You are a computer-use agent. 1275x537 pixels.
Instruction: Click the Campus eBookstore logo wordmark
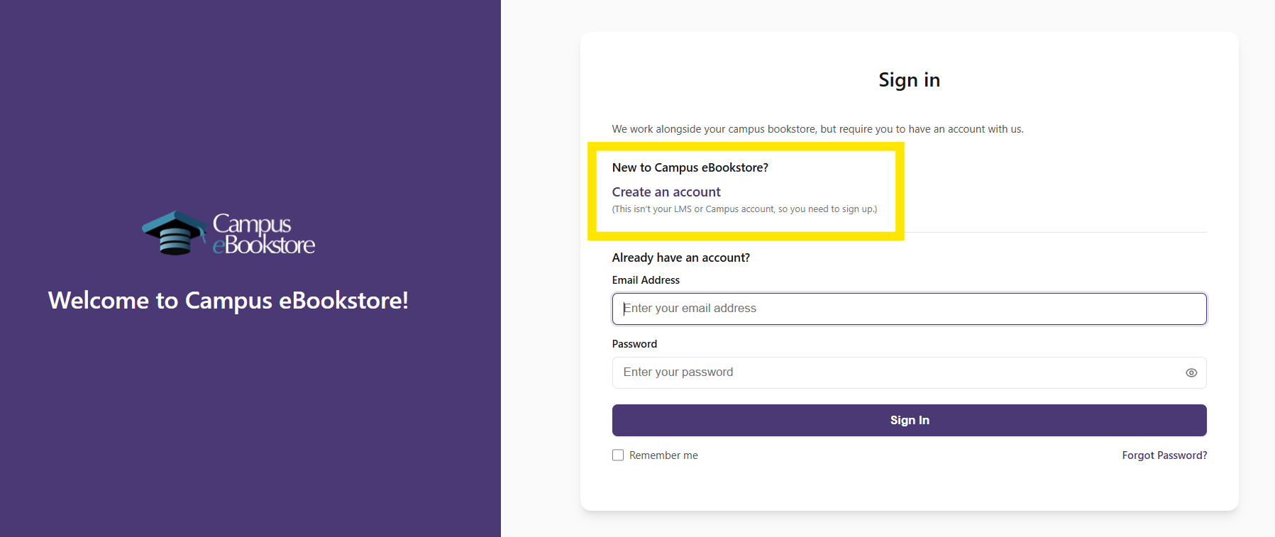pyautogui.click(x=263, y=234)
